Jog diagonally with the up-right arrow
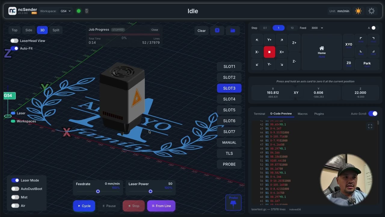385x217 pixels. (282, 40)
